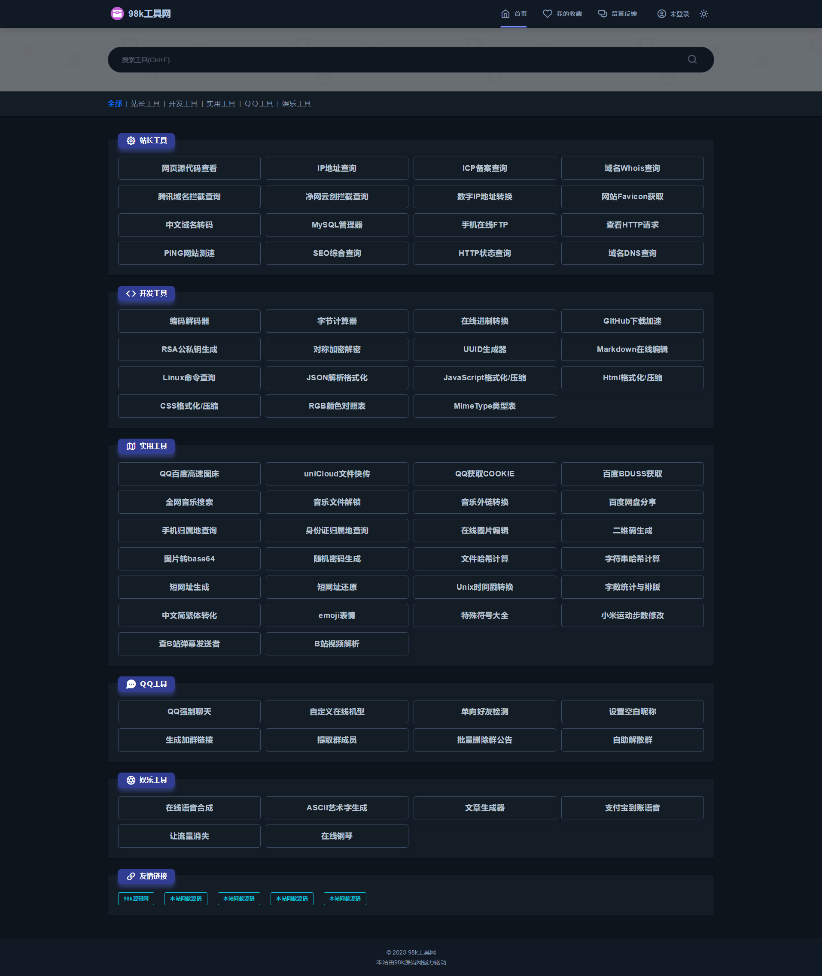The height and width of the screenshot is (976, 822).
Task: Open the 二维码生成 tool
Action: 632,530
